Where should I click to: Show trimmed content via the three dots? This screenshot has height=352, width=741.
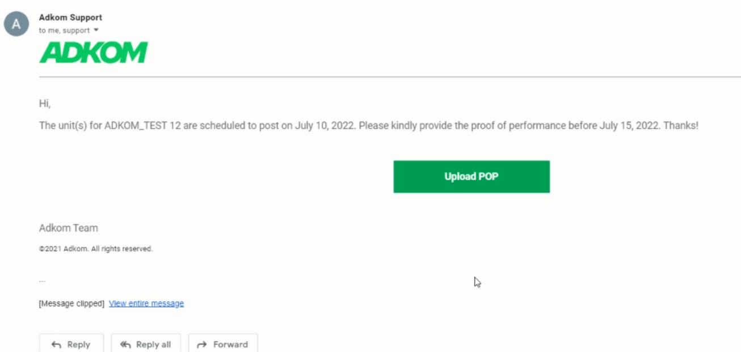pos(43,280)
